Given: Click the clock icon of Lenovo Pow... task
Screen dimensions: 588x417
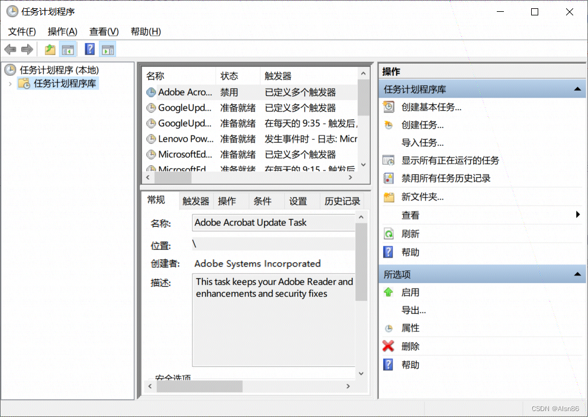Looking at the screenshot, I should coord(151,139).
